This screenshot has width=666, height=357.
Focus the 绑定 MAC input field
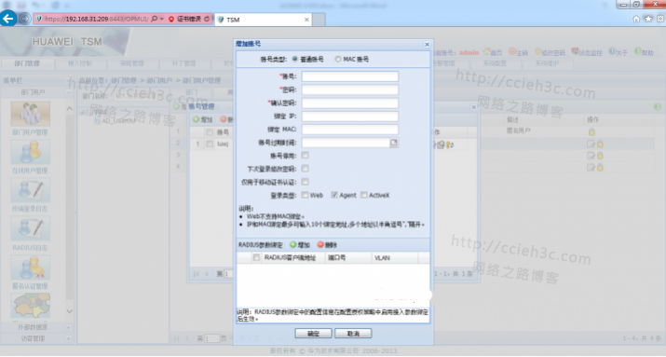[350, 130]
